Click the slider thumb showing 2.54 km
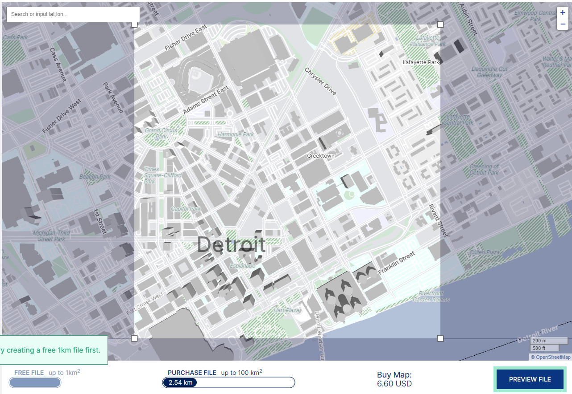This screenshot has height=394, width=572. (179, 382)
